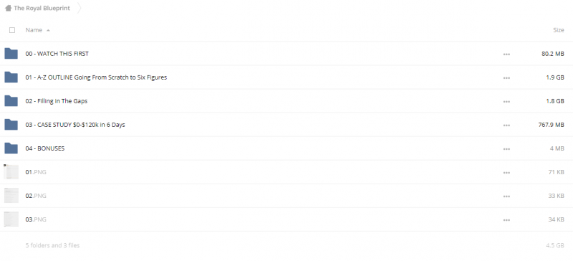This screenshot has width=573, height=261.
Task: Open The Royal Blueprint breadcrumb
Action: click(x=42, y=8)
